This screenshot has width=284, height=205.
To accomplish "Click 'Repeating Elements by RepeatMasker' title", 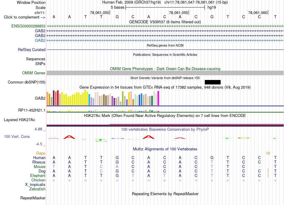I will tap(165, 194).
